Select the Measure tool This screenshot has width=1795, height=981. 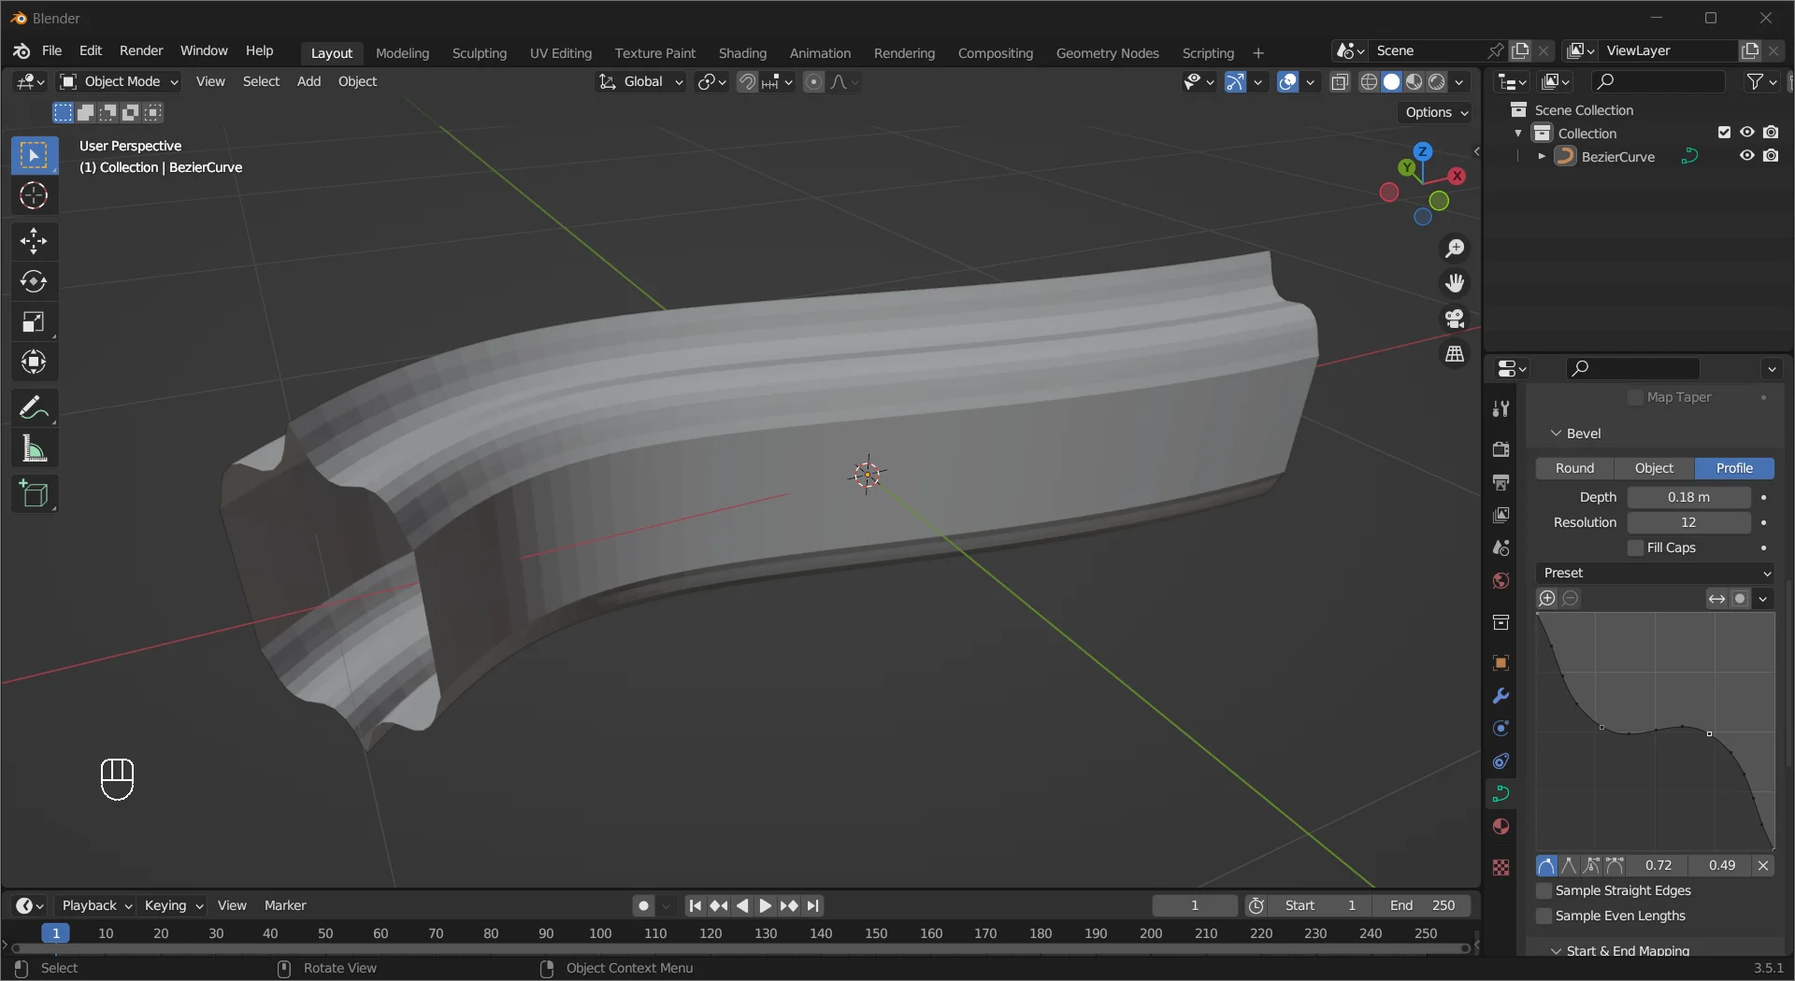coord(34,448)
